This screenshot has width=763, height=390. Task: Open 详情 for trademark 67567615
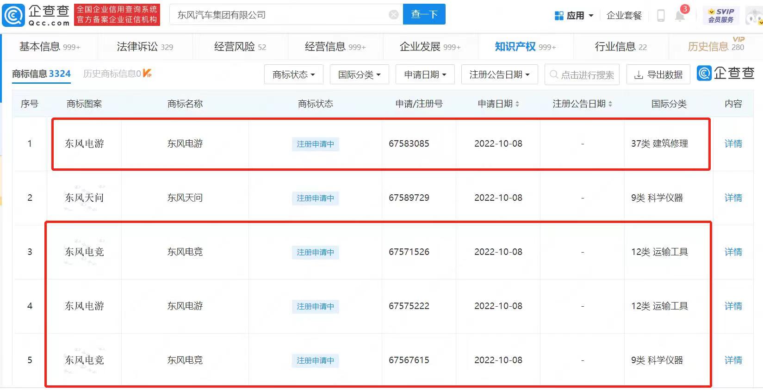tap(733, 360)
